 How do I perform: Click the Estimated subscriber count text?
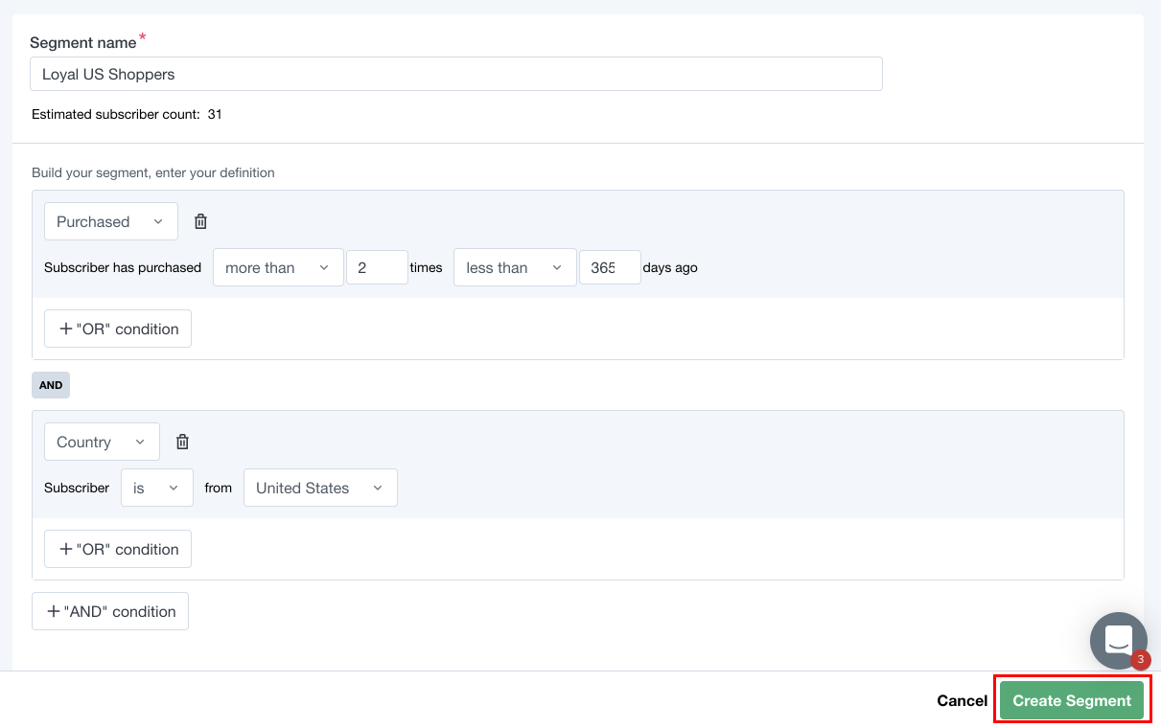click(x=126, y=114)
